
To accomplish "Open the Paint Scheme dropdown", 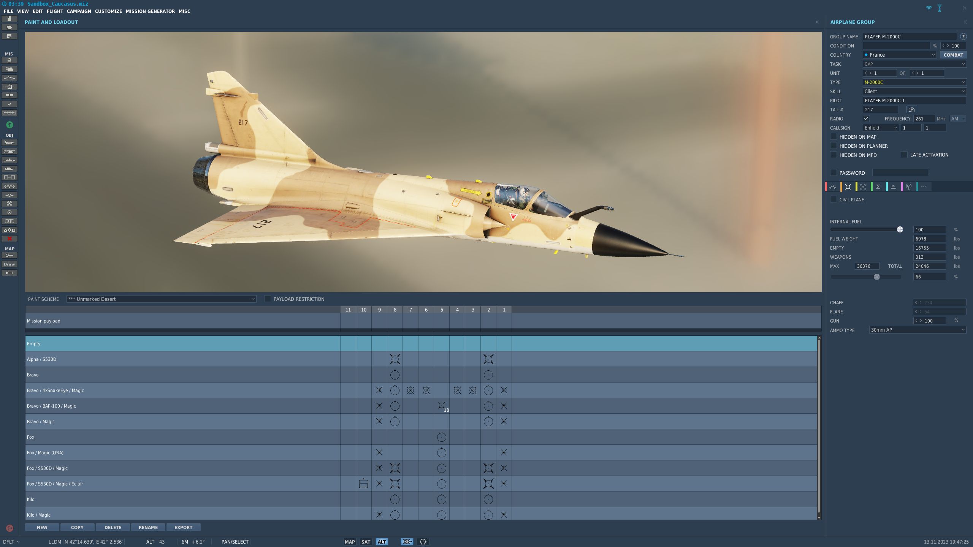I will (161, 299).
